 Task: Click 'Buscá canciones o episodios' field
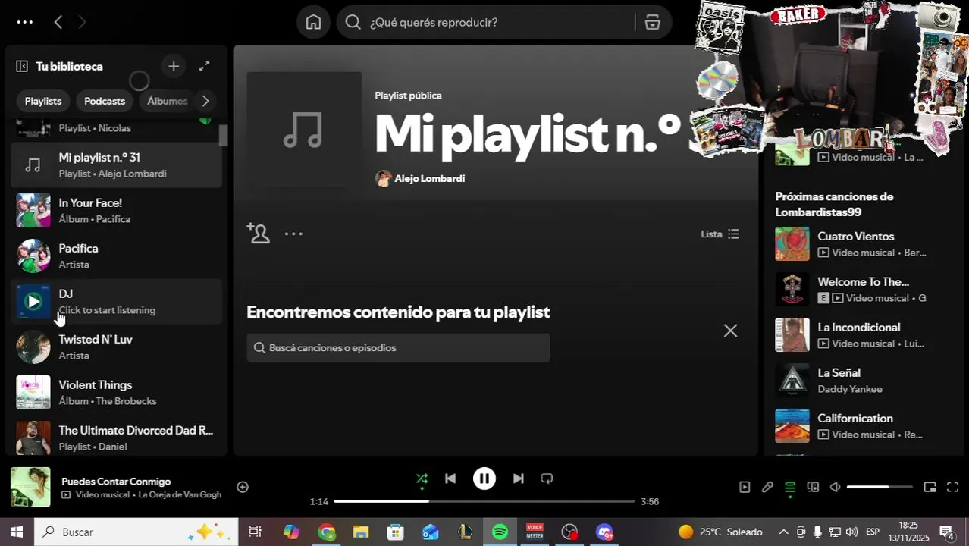pos(398,347)
